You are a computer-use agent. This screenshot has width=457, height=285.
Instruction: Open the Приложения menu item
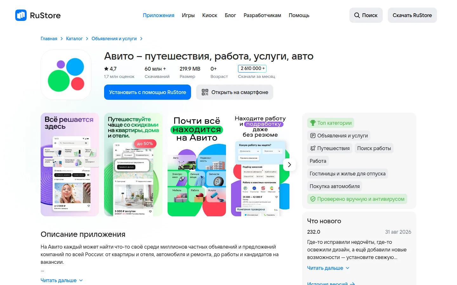pos(158,15)
